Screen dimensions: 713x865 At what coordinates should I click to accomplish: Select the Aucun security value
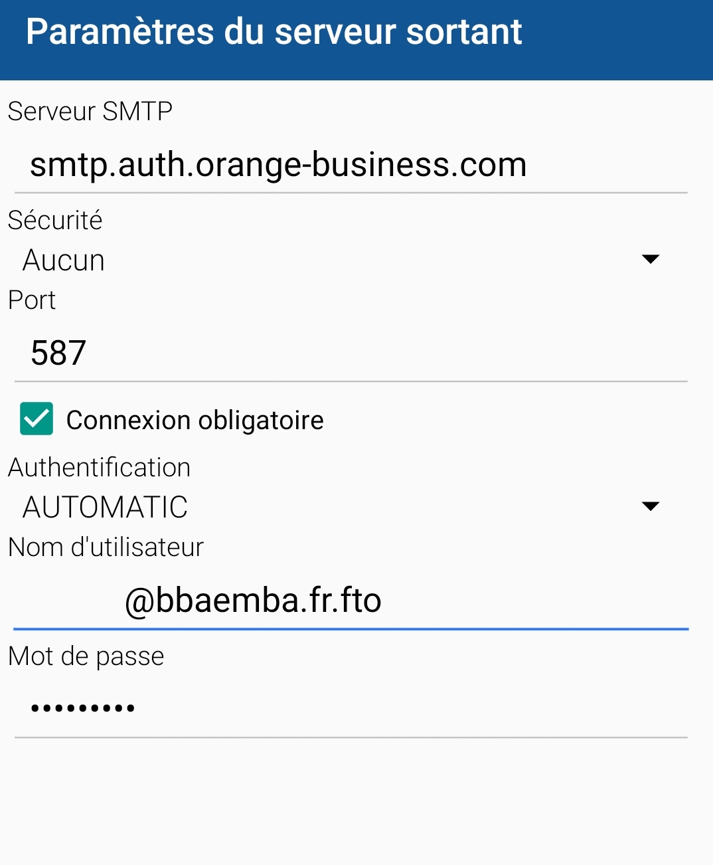64,260
